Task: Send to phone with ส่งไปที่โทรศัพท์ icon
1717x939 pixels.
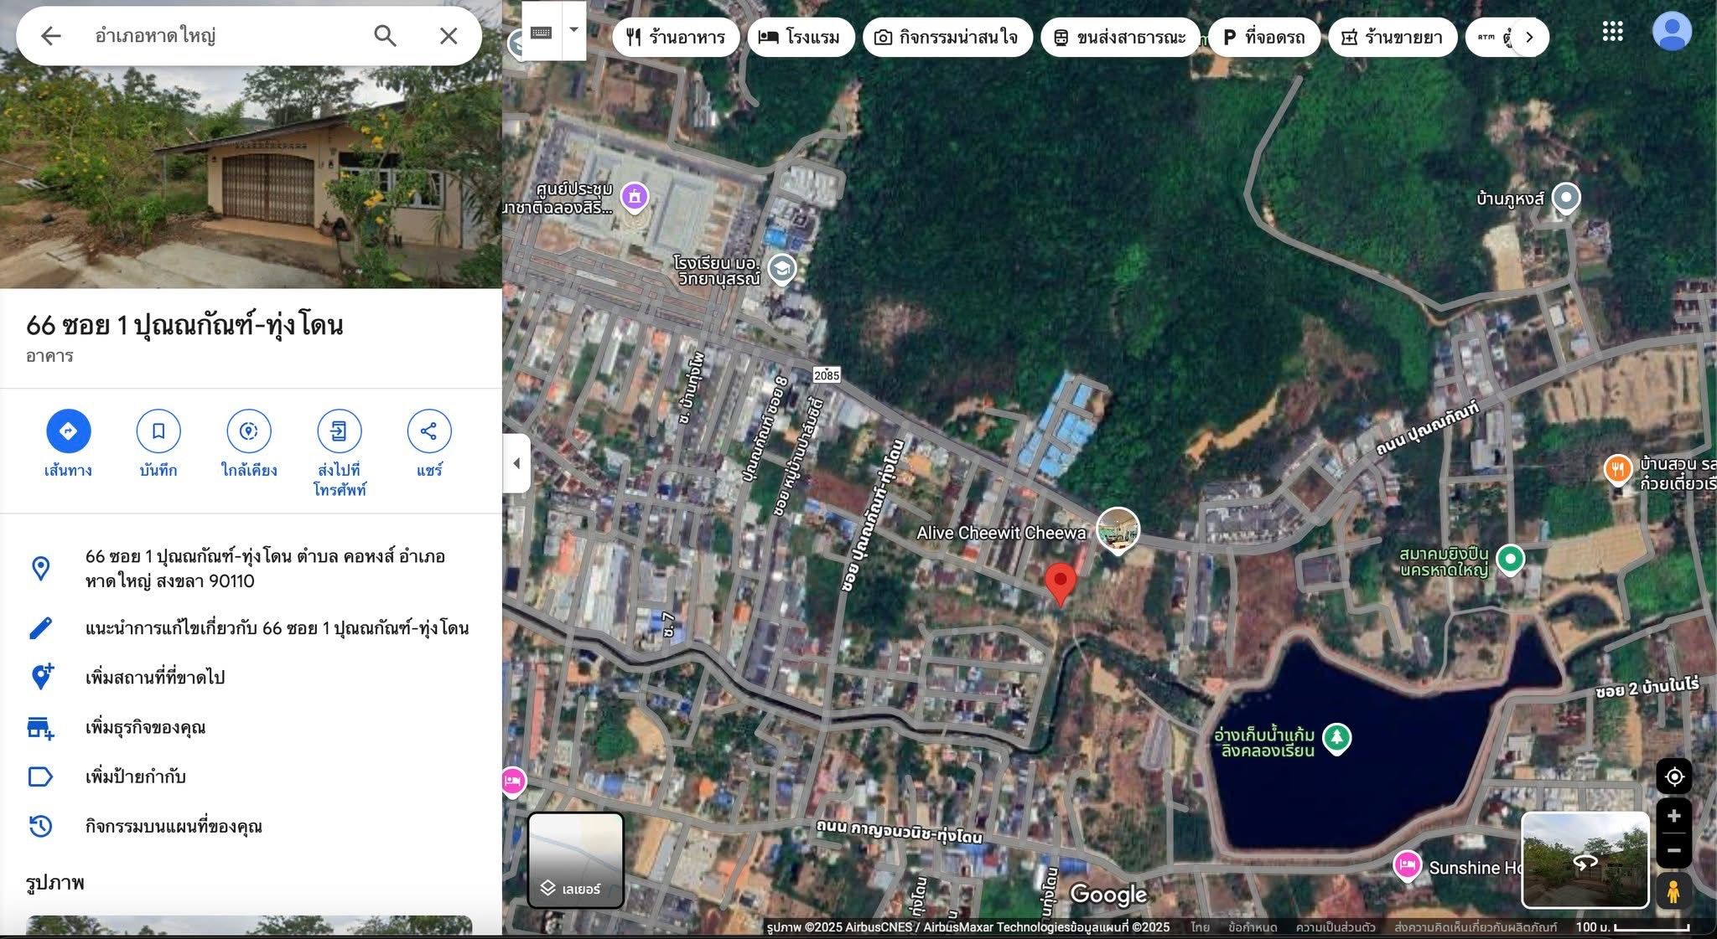Action: 340,431
